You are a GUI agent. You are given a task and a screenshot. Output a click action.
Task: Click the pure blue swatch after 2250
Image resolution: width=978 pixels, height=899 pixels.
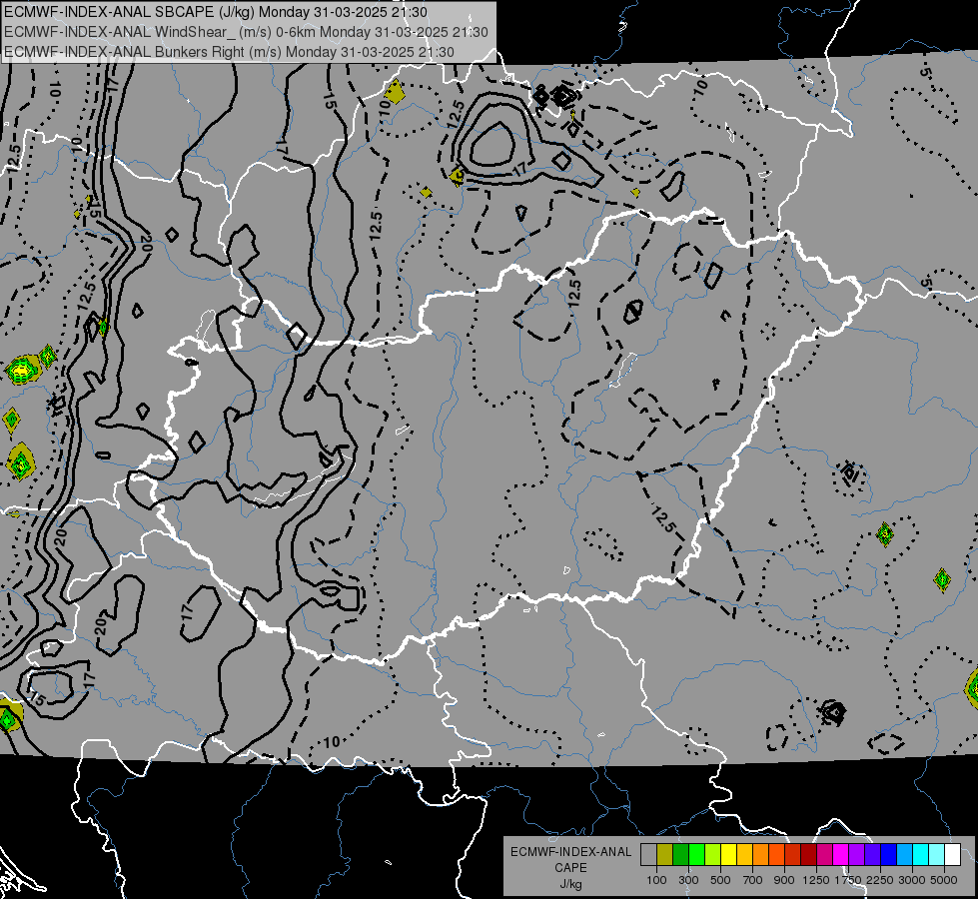pos(889,854)
